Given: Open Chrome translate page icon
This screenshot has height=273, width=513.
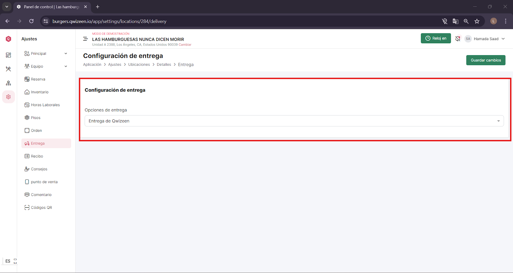Looking at the screenshot, I should pyautogui.click(x=455, y=21).
